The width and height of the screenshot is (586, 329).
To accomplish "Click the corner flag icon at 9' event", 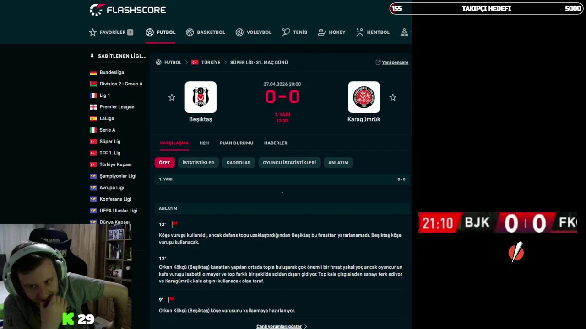I will pos(171,299).
